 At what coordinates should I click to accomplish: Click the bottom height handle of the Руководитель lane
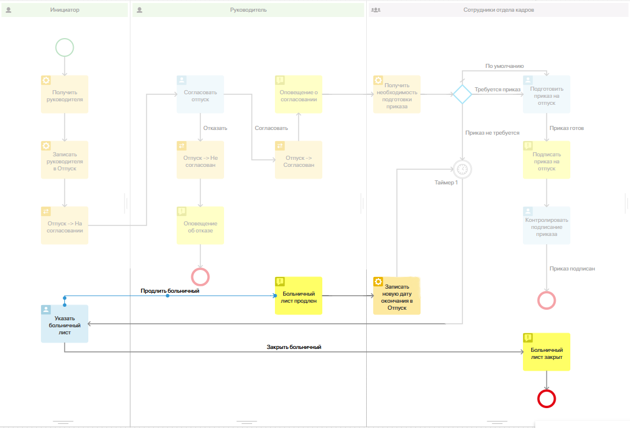click(x=247, y=422)
